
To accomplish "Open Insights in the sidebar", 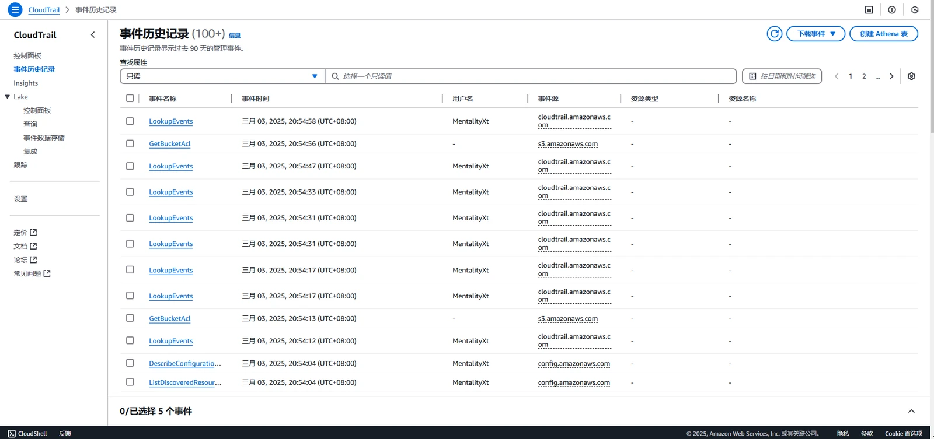I will point(26,83).
